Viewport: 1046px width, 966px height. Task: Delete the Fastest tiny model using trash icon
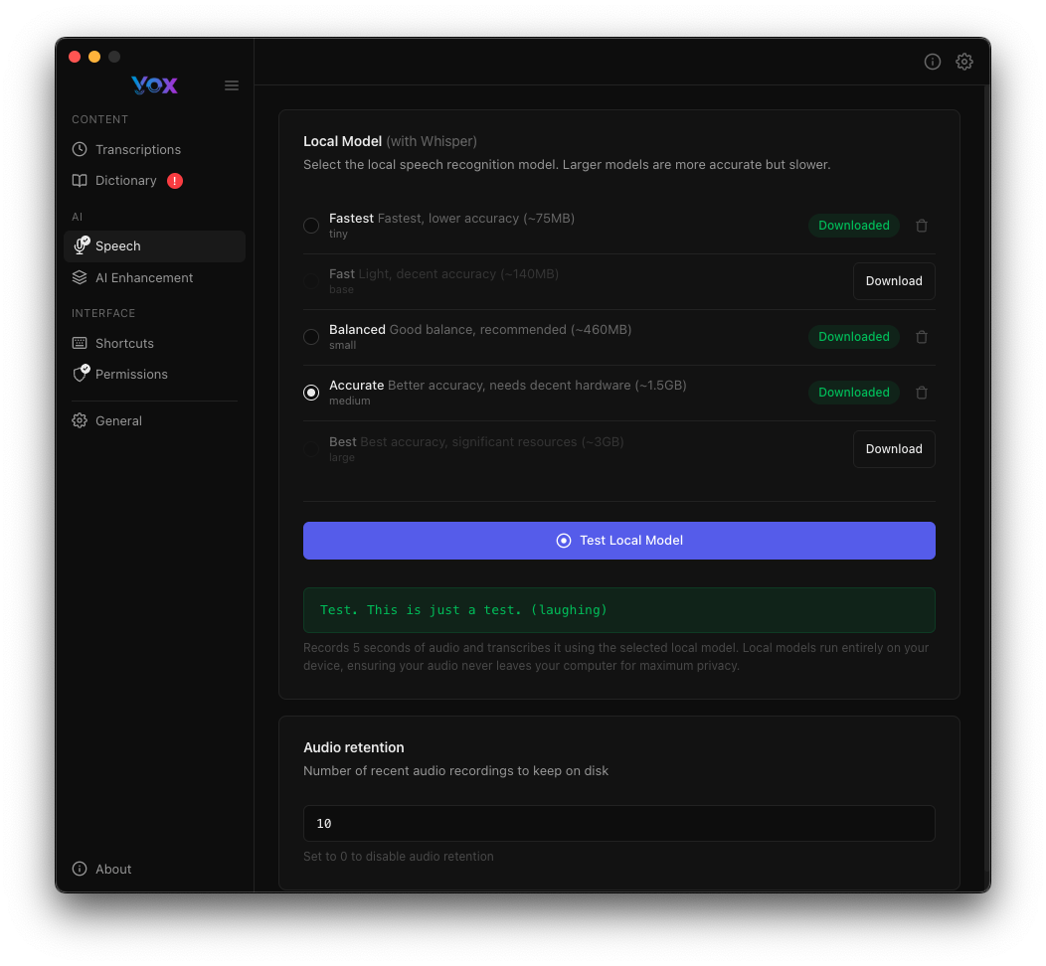click(x=921, y=226)
